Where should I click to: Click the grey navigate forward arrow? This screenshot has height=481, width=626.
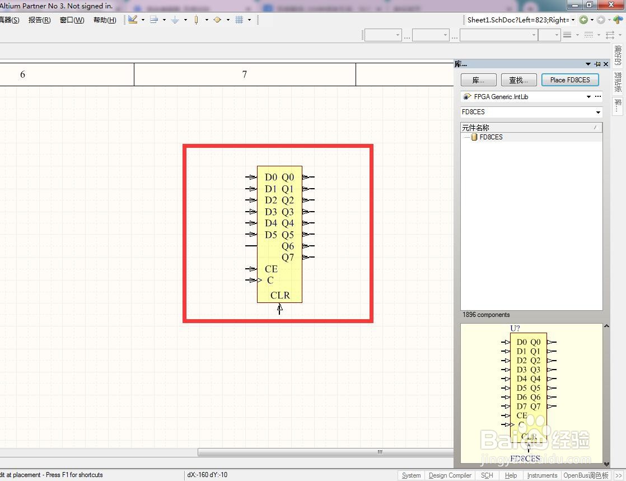[x=601, y=20]
